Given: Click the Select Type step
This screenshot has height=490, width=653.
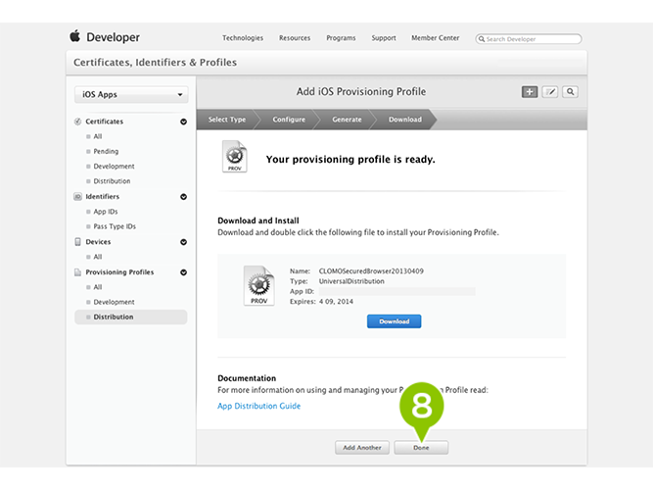Looking at the screenshot, I should (x=227, y=120).
